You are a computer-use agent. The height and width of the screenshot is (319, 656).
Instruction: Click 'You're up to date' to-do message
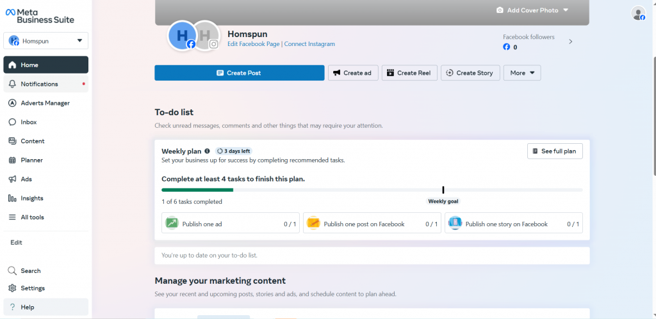(x=209, y=255)
